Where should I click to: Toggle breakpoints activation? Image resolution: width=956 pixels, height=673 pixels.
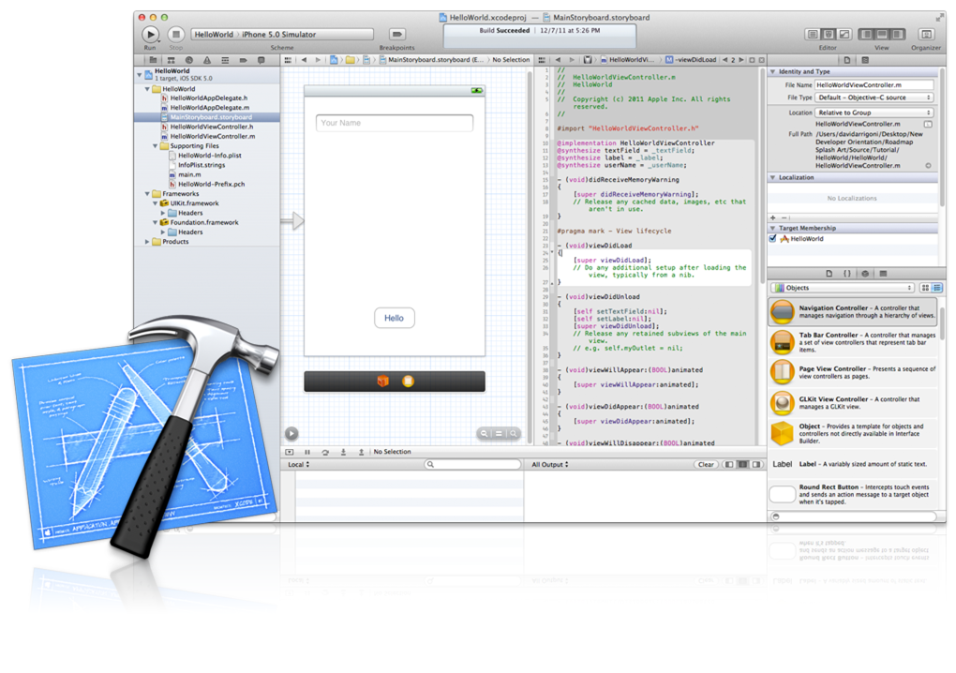coord(396,34)
